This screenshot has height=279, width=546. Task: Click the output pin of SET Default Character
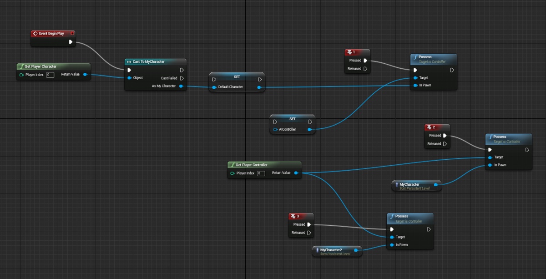[x=259, y=87]
